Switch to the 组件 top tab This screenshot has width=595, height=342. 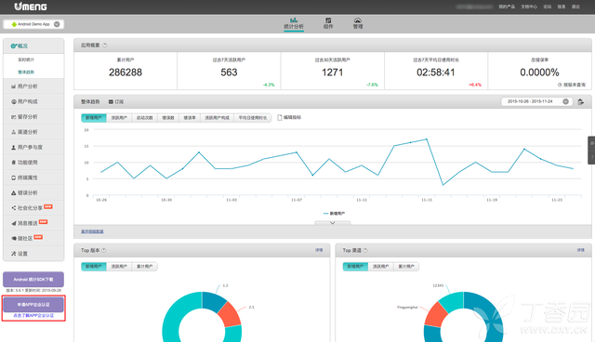pyautogui.click(x=328, y=23)
